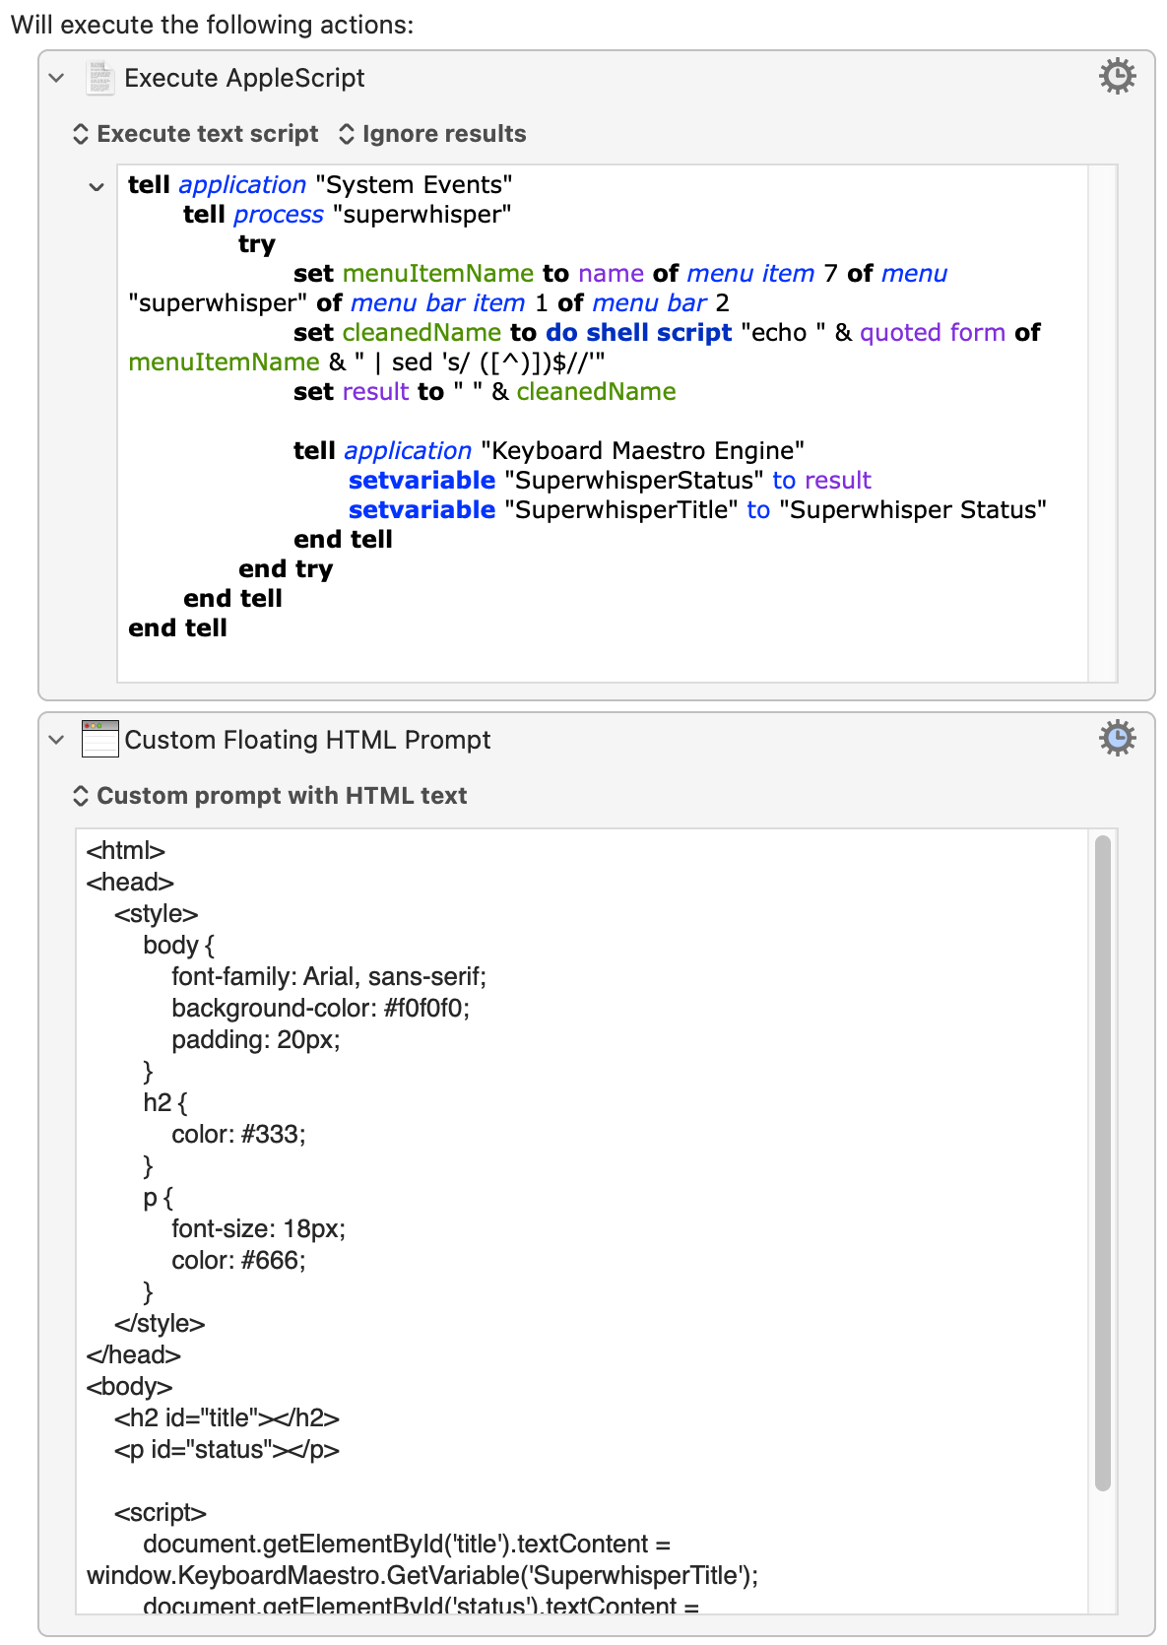Screen dimensions: 1167x1645
Task: Click the 'font-family: Arial, sans-serif;' line
Action: click(x=329, y=977)
